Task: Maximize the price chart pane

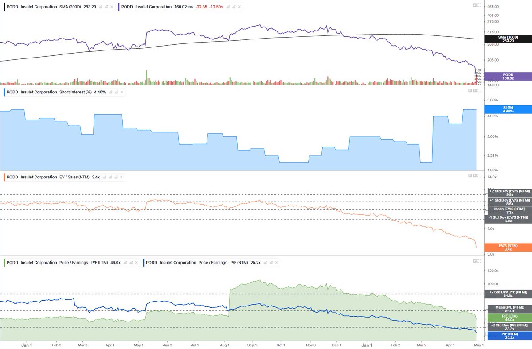Action: point(479,5)
